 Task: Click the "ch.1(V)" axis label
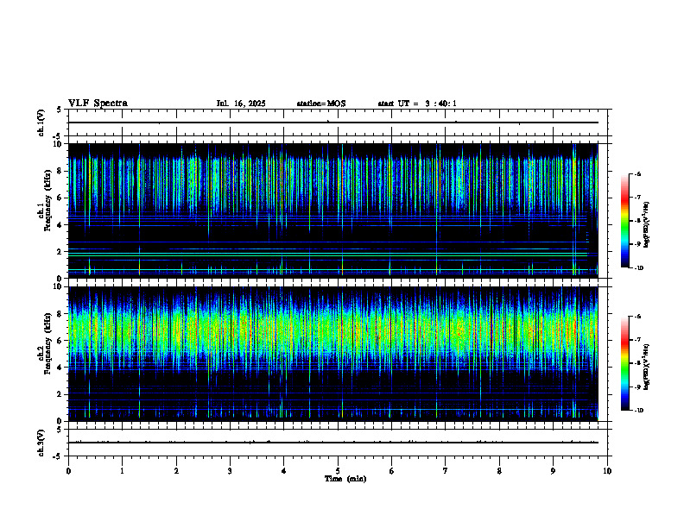point(41,123)
